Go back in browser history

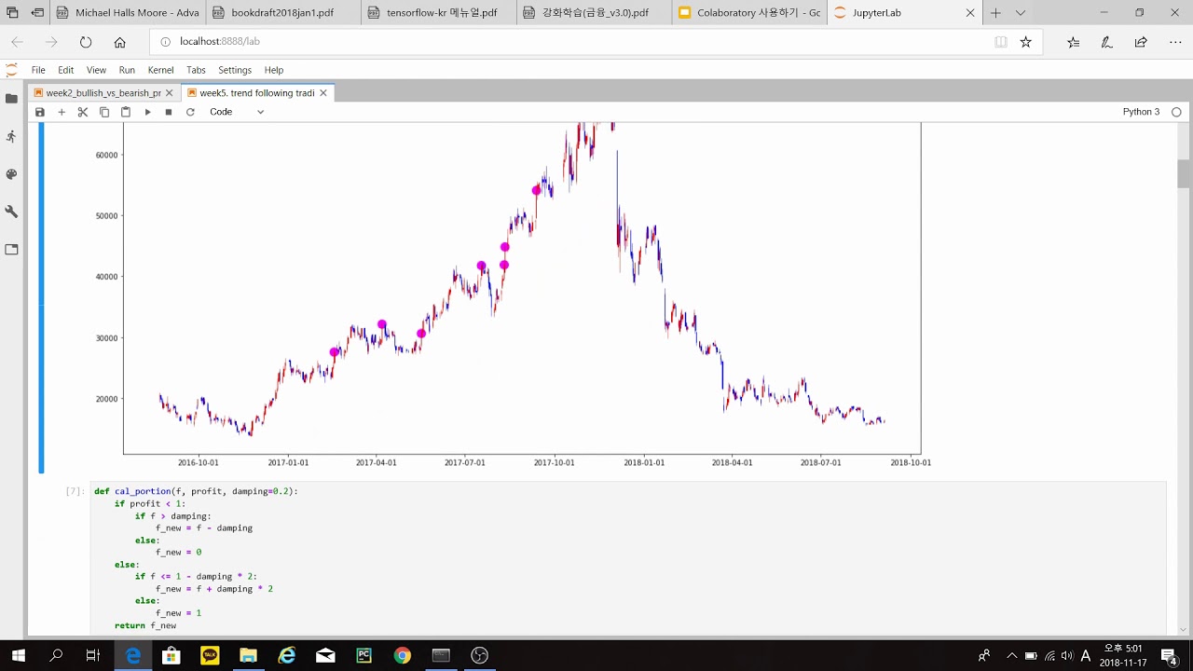point(18,42)
